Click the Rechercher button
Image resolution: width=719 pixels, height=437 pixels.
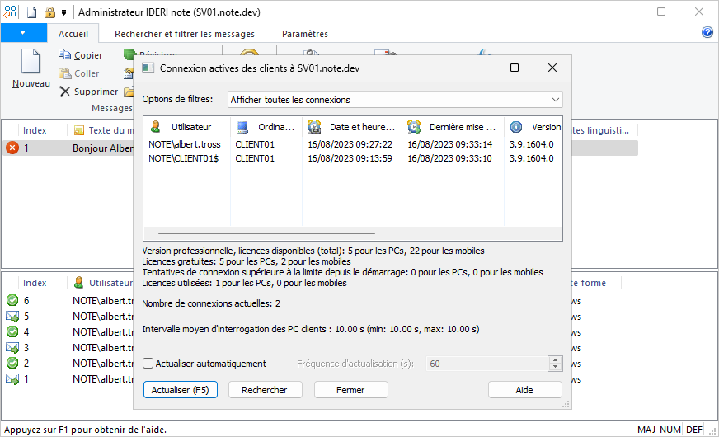click(x=265, y=390)
